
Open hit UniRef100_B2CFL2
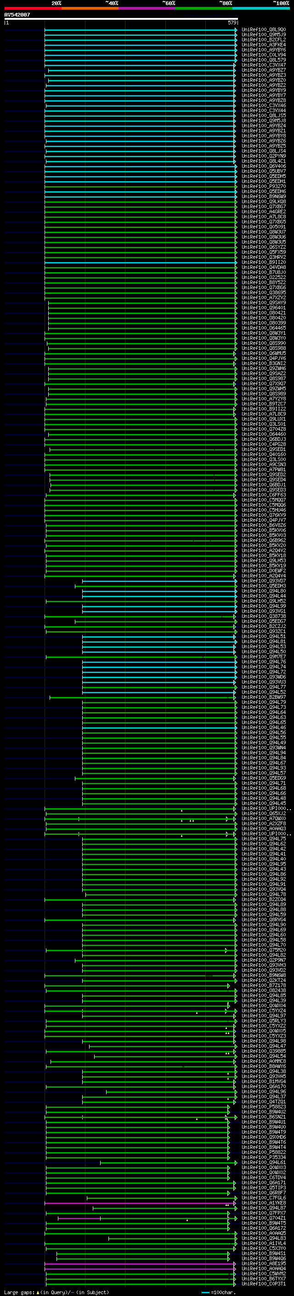pyautogui.click(x=264, y=40)
